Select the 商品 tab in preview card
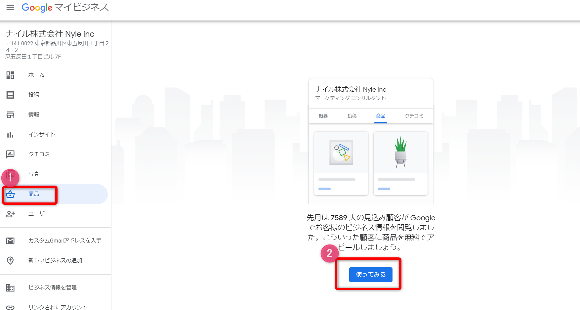The image size is (580, 310). coord(381,116)
